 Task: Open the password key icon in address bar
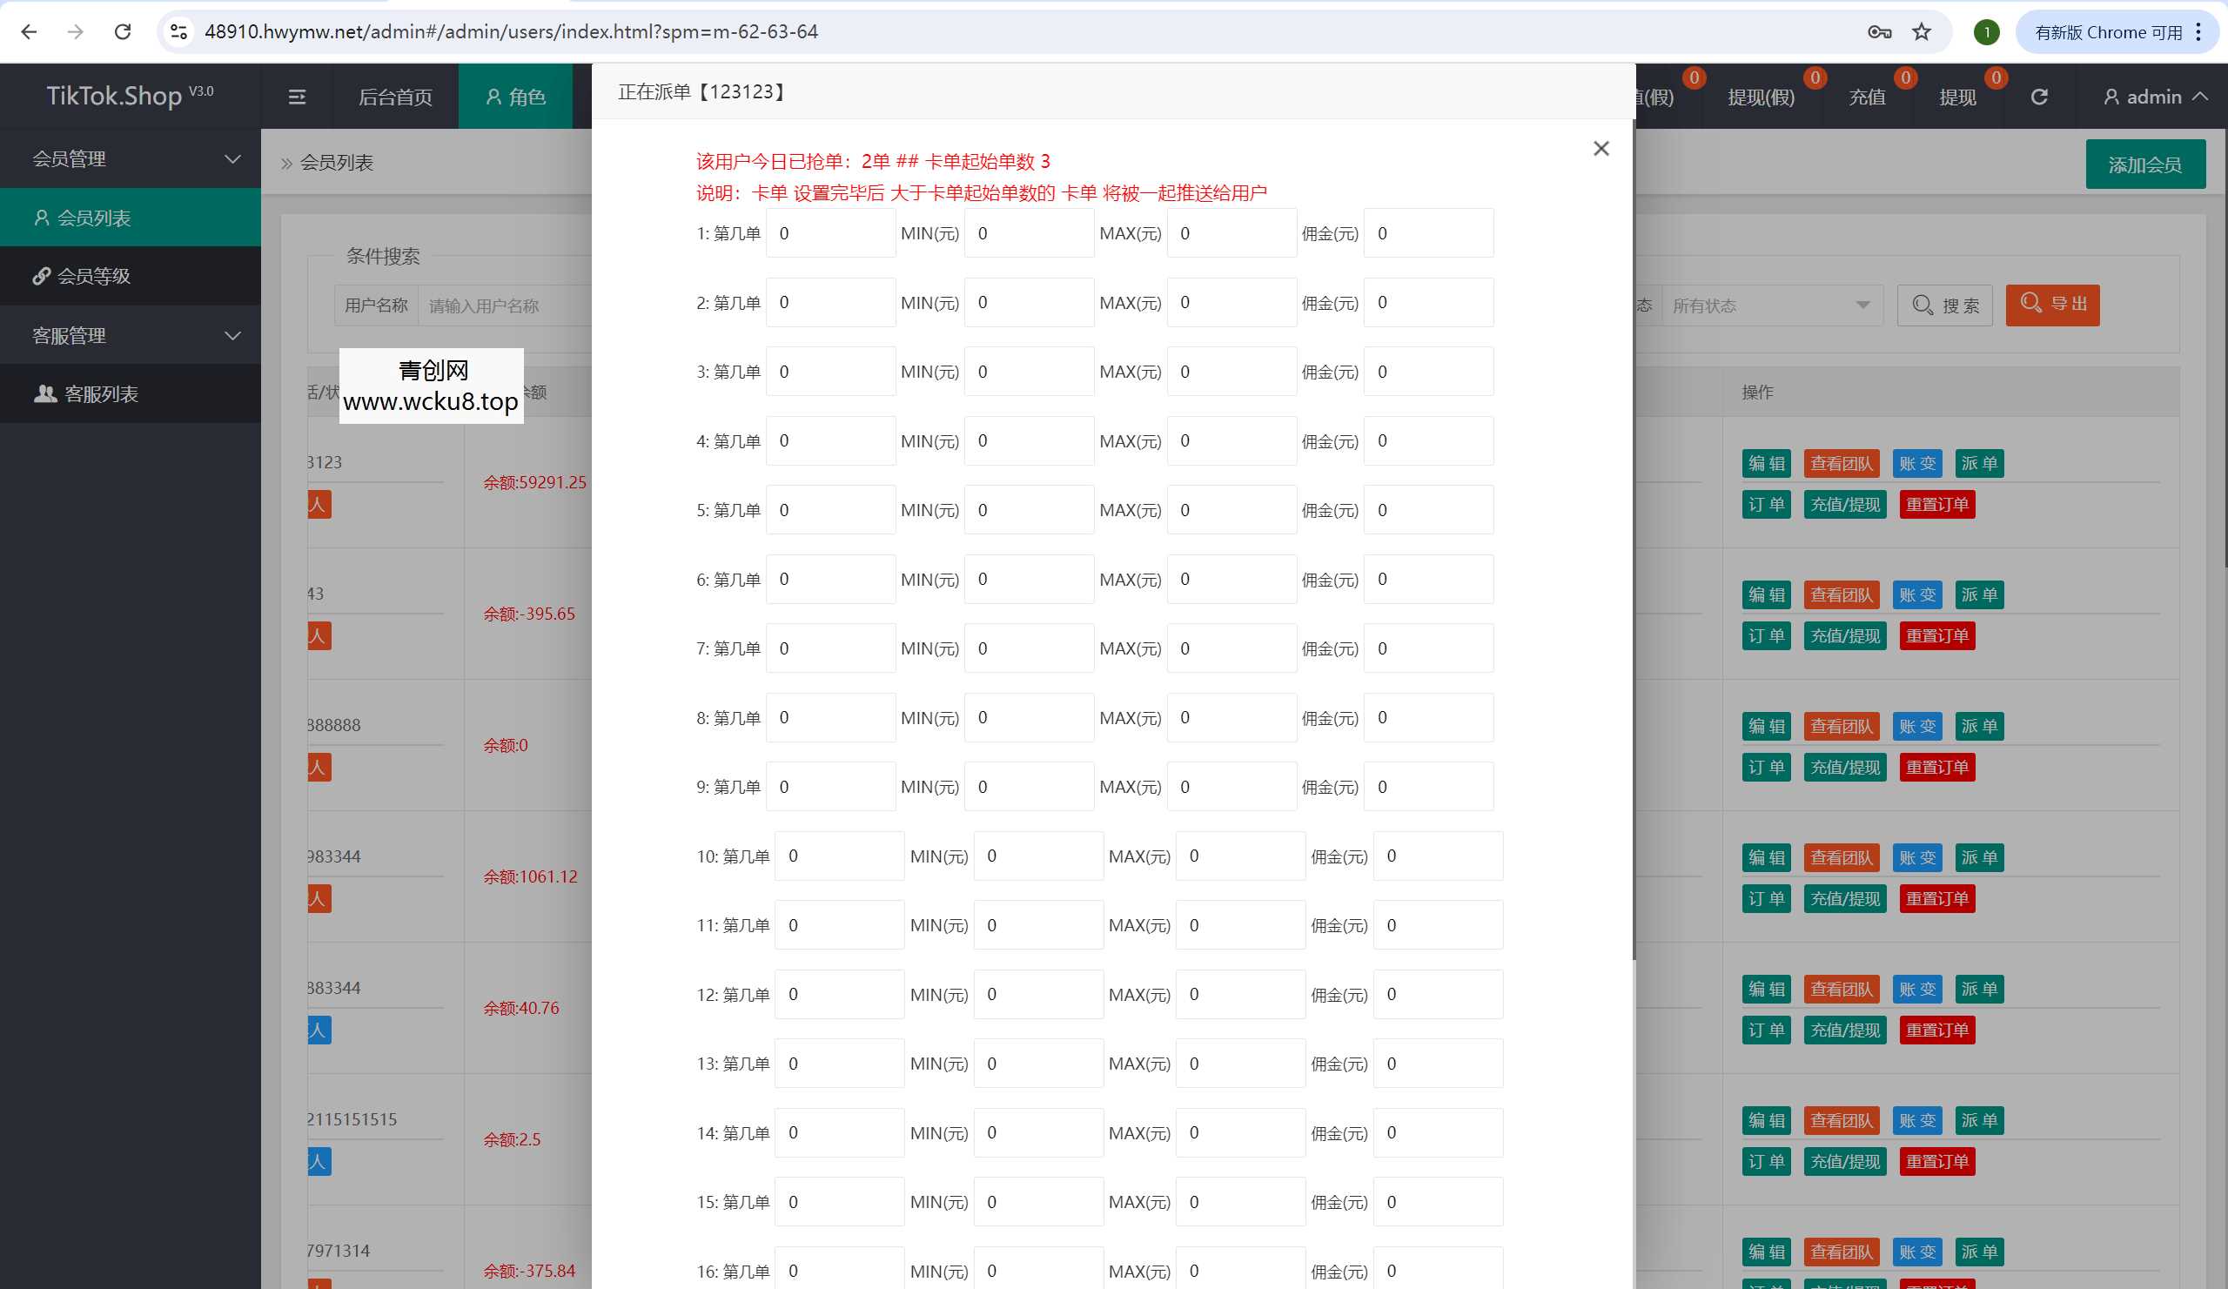1879,32
